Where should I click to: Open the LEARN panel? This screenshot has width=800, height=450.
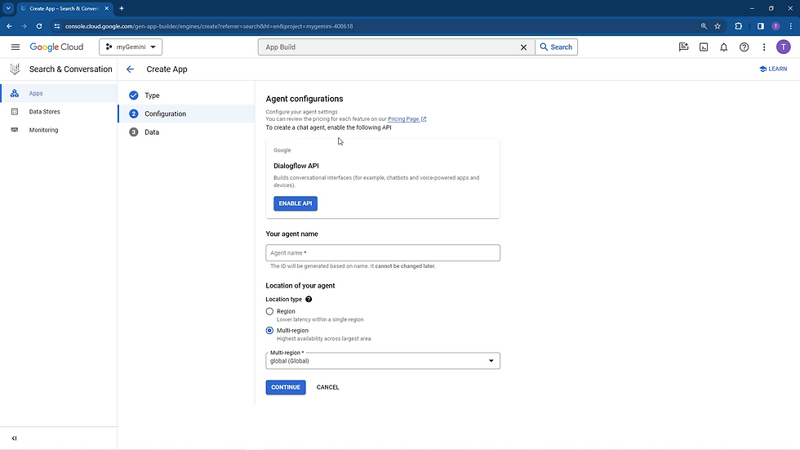(x=773, y=69)
